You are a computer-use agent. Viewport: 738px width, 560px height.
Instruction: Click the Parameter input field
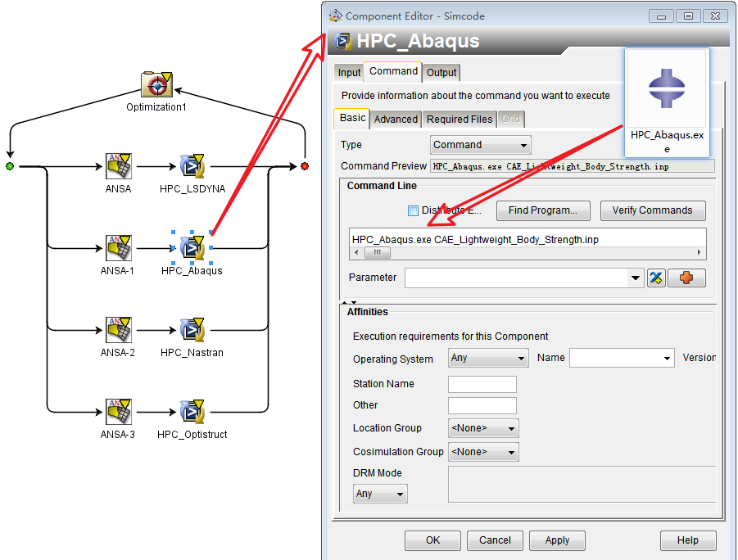coord(517,278)
